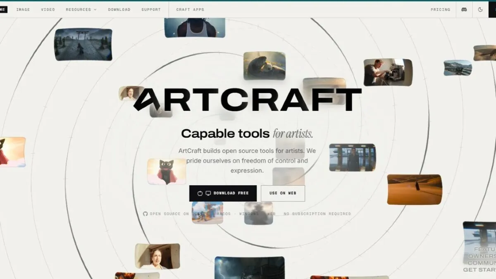Open the bird creature thumbnail above logo
The image size is (496, 279).
pyautogui.click(x=265, y=66)
